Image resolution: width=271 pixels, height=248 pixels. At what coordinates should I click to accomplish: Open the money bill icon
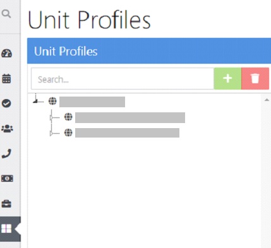click(7, 179)
